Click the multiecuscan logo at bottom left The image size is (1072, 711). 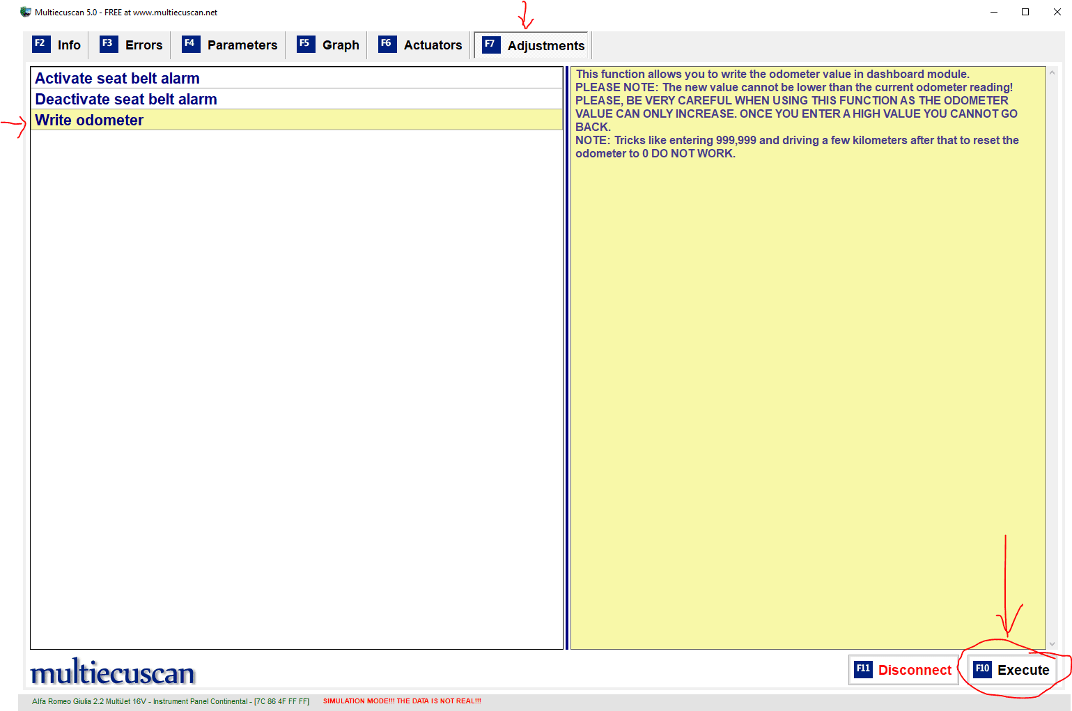click(x=112, y=673)
